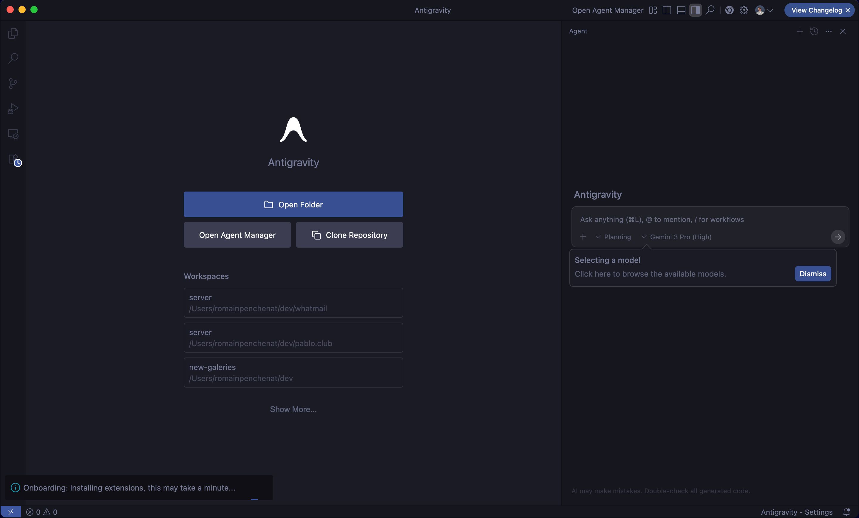859x518 pixels.
Task: Click the errors and warnings status counter
Action: click(42, 512)
